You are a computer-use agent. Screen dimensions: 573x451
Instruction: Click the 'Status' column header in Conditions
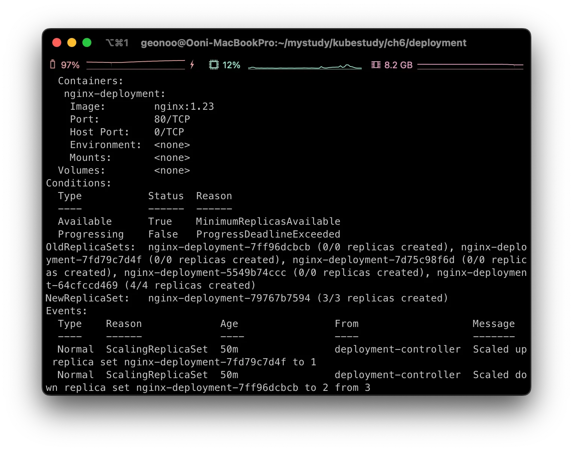166,196
